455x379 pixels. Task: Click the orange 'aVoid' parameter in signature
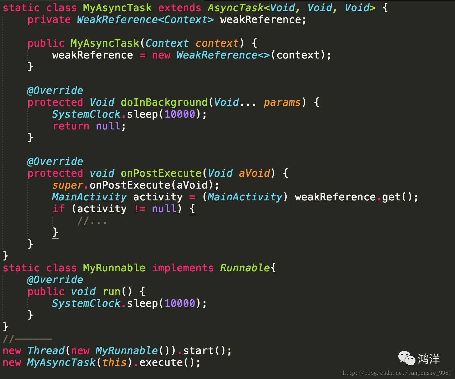254,173
